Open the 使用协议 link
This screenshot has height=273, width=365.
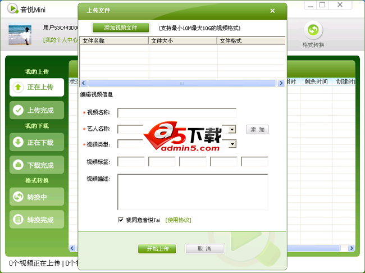(x=179, y=220)
